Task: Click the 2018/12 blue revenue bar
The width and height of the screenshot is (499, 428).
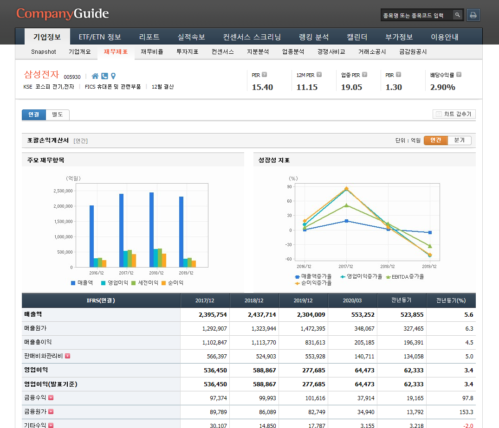Action: click(151, 230)
